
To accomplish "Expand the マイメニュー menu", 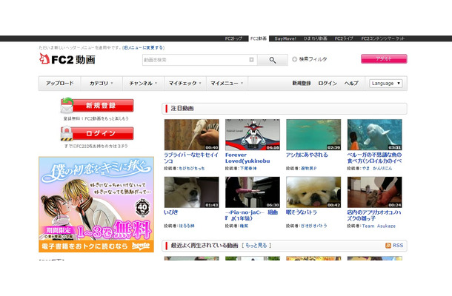I will (227, 83).
